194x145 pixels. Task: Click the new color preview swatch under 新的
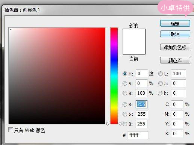pyautogui.click(x=134, y=35)
